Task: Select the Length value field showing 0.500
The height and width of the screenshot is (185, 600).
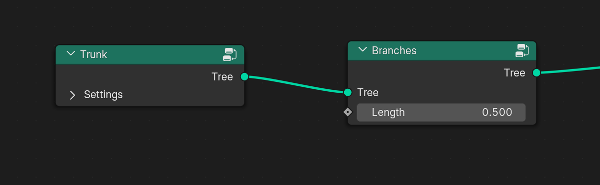Action: point(441,112)
